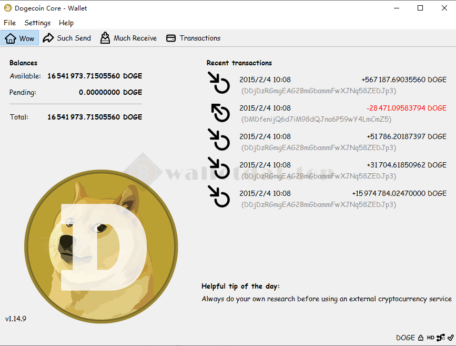Viewport: 456px width, 346px height.
Task: Open the Help menu
Action: 66,23
